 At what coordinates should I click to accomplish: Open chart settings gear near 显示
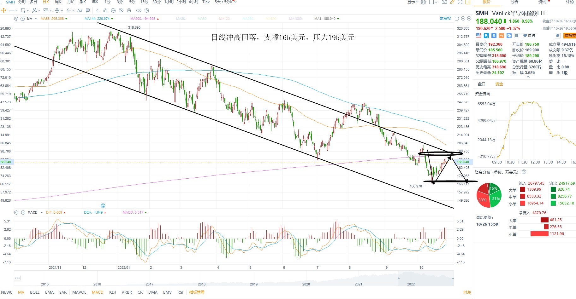point(423,2)
